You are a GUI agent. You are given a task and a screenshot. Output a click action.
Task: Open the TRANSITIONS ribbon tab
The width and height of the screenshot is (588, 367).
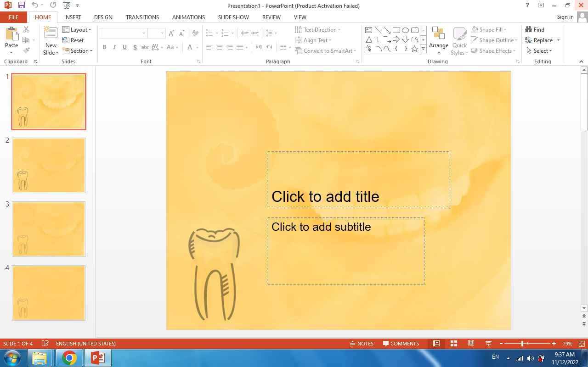[142, 17]
